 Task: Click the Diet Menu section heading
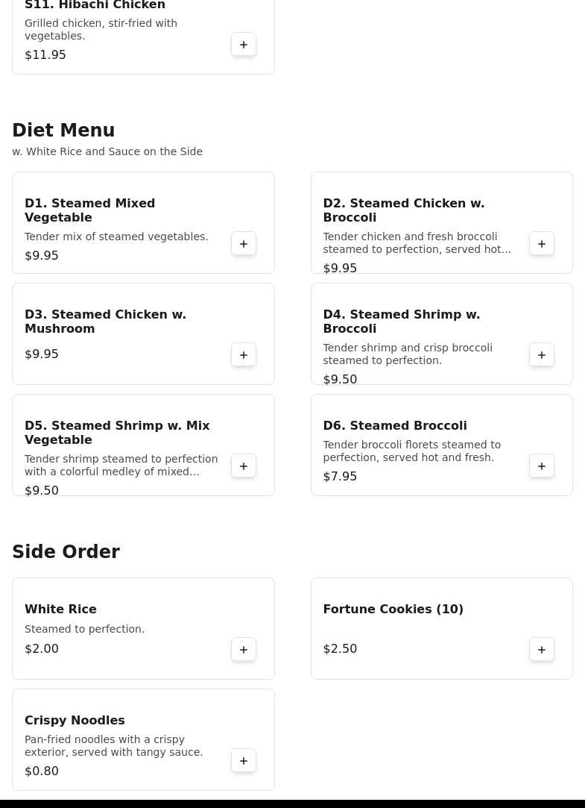click(63, 131)
